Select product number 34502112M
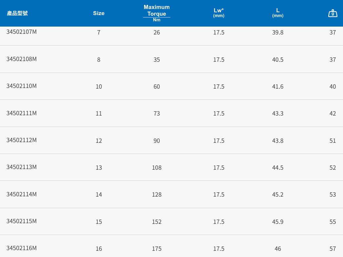Viewport: 343px width, 257px height. pyautogui.click(x=21, y=140)
